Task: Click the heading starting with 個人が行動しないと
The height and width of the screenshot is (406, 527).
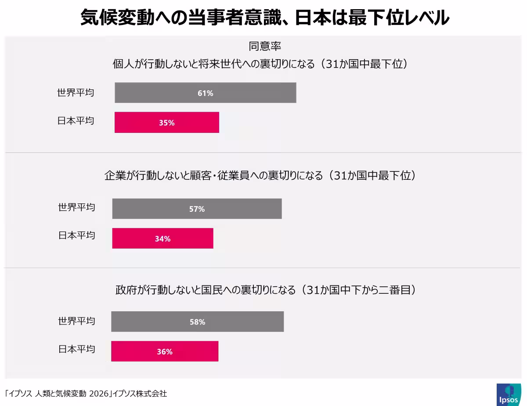Action: coord(261,64)
